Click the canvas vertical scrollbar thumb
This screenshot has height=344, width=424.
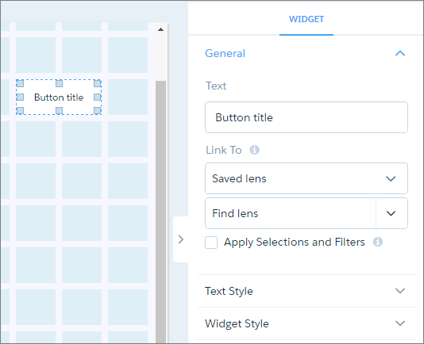(x=160, y=212)
